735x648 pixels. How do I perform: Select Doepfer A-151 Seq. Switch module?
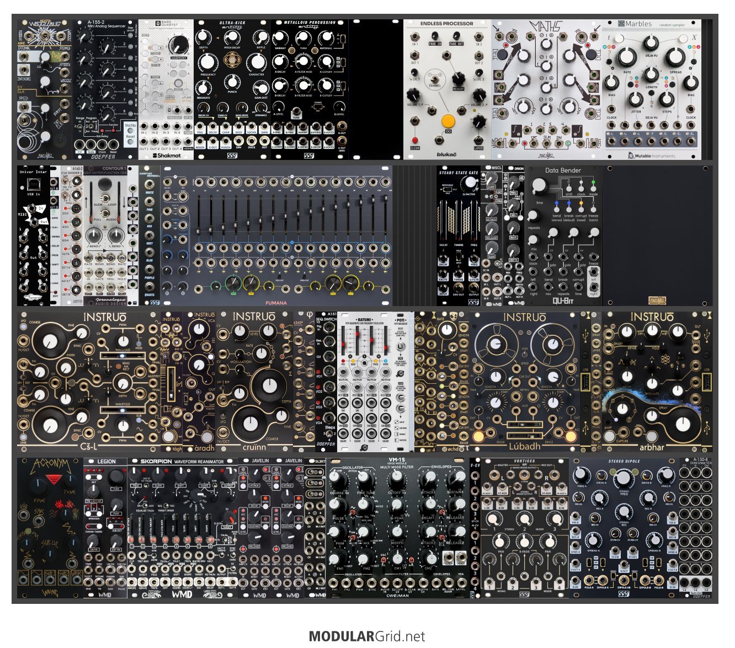coord(326,382)
